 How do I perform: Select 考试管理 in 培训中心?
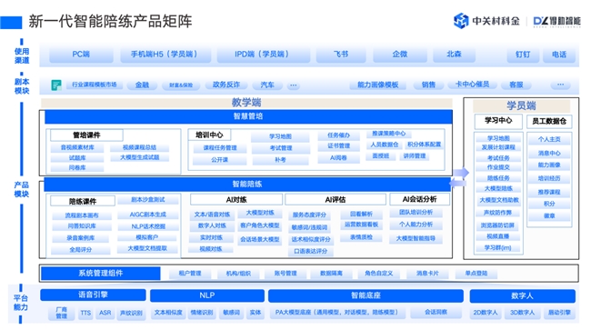[x=280, y=148]
